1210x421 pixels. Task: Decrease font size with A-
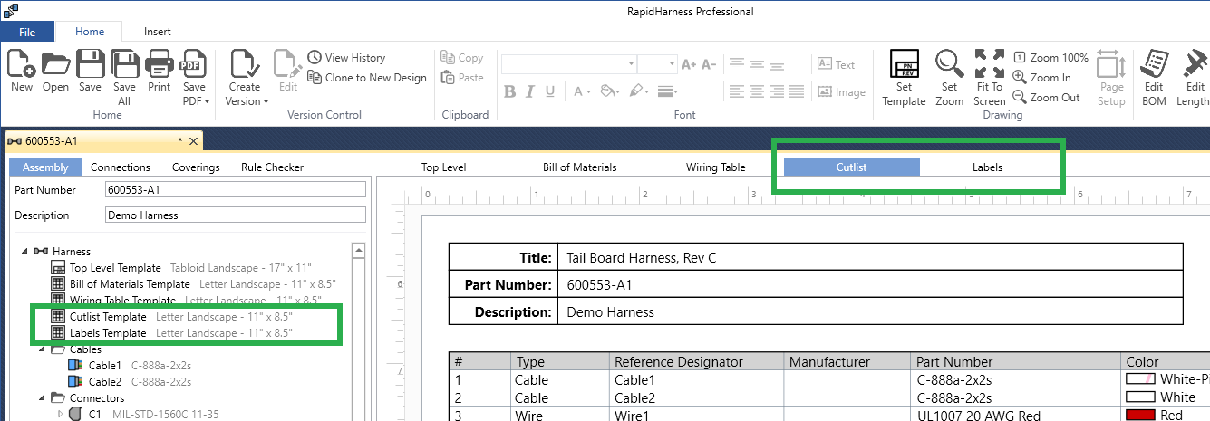pyautogui.click(x=709, y=64)
